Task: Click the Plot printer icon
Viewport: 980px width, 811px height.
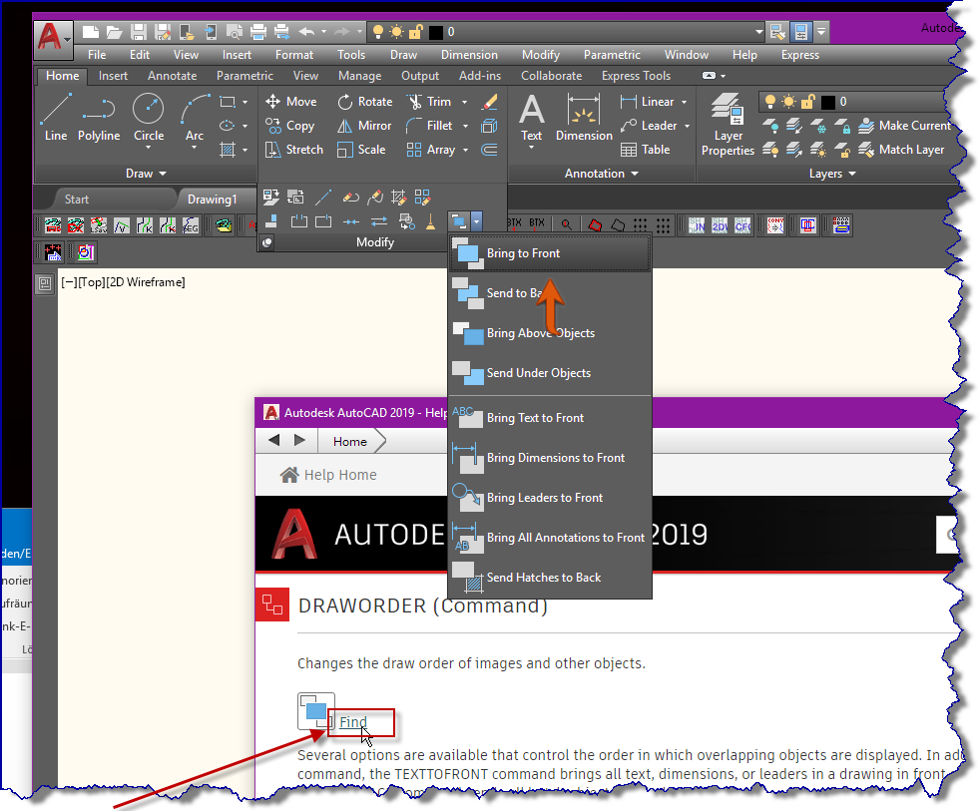Action: [x=258, y=32]
